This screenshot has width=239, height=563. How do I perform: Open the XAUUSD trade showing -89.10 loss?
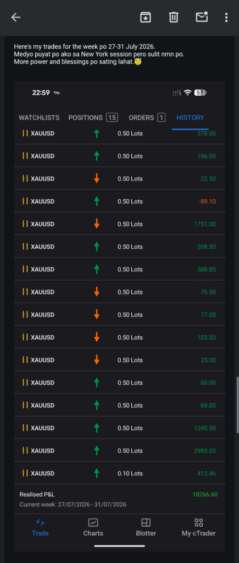(119, 201)
